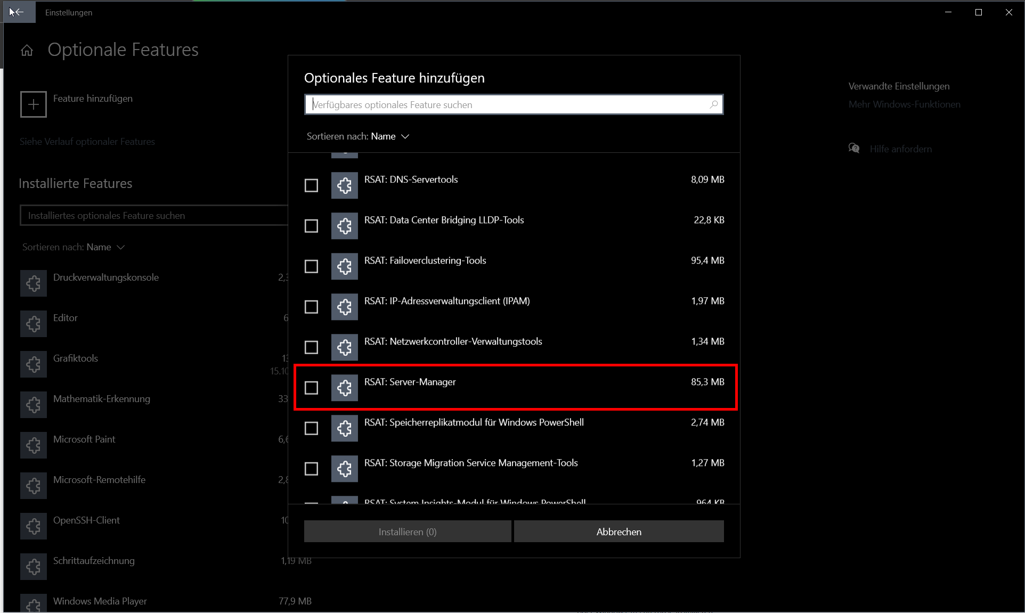Open Siehe Verlauf optionaler Features link
Viewport: 1025px width, 613px height.
pos(87,142)
